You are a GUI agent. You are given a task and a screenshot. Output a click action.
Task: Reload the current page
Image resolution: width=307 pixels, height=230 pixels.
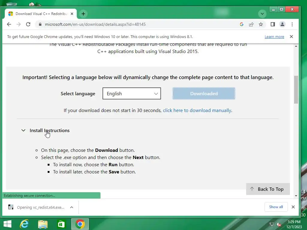pyautogui.click(x=28, y=24)
